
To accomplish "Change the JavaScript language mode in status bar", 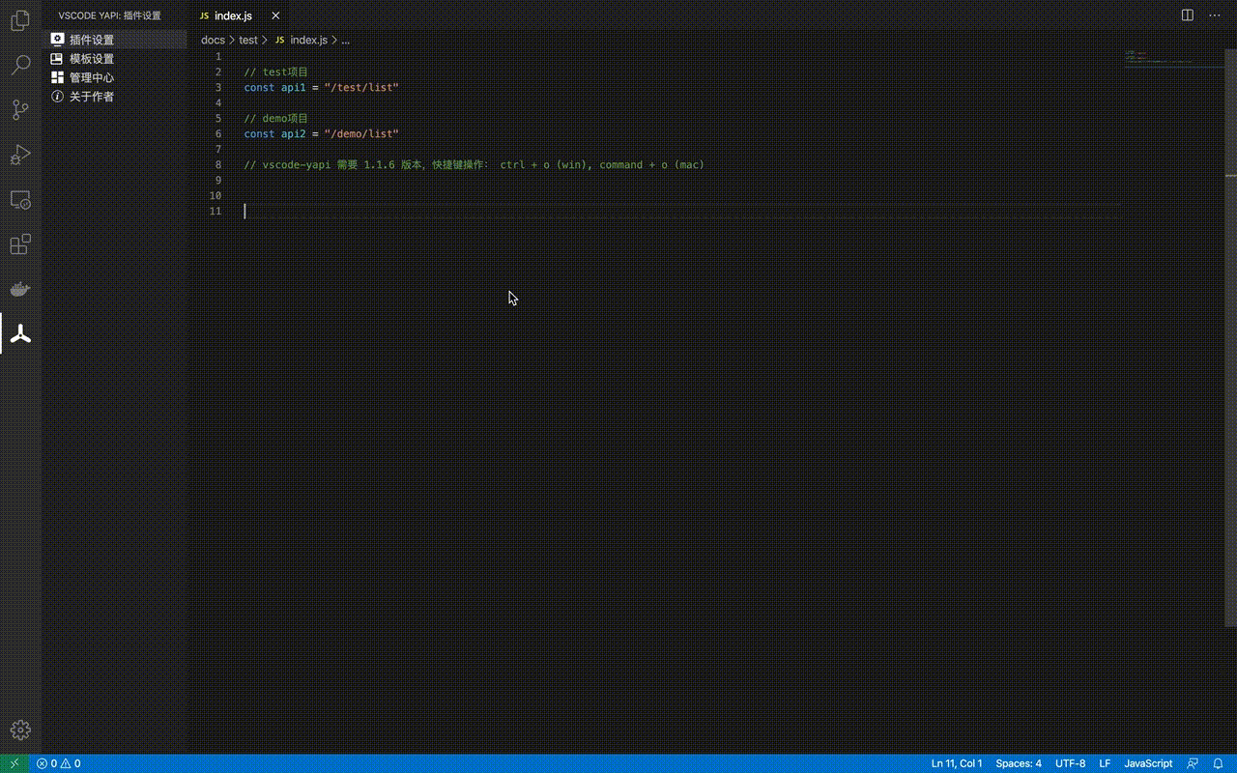I will click(x=1147, y=763).
